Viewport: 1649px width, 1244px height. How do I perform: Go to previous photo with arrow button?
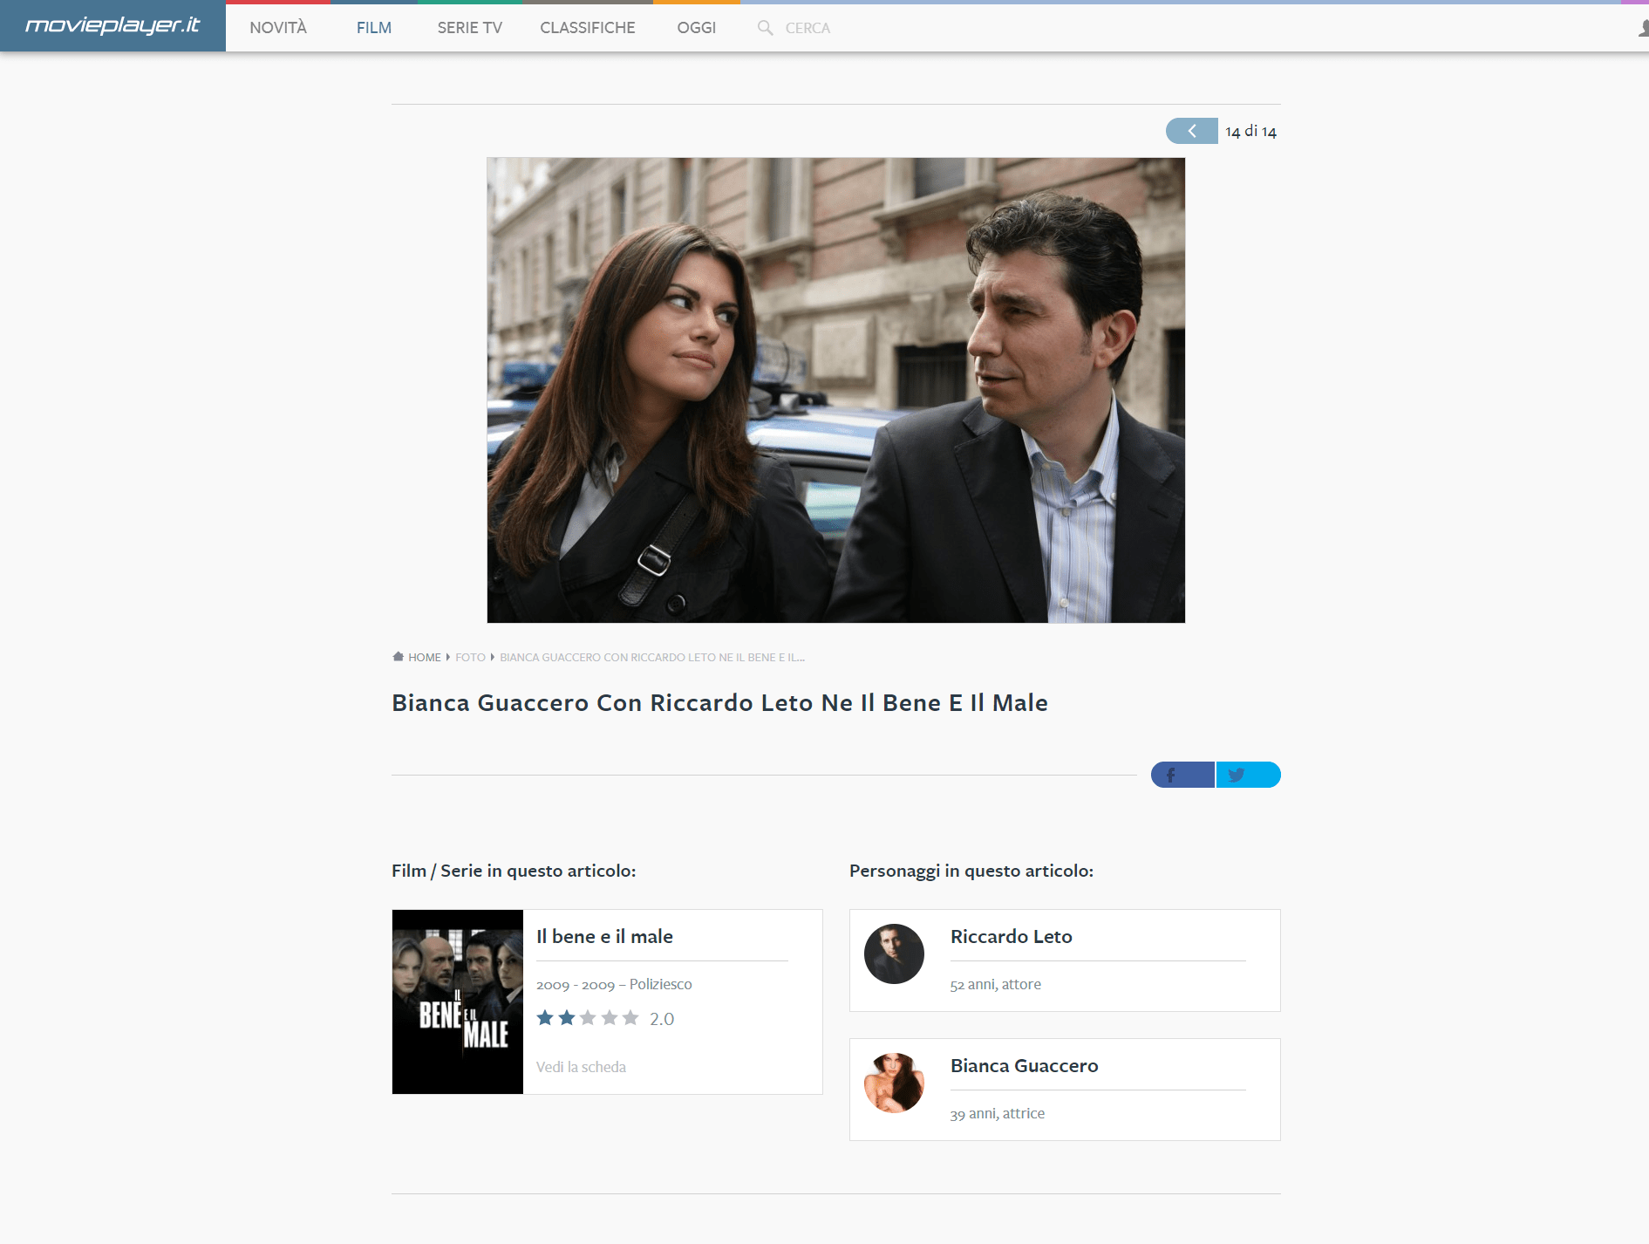(x=1191, y=131)
